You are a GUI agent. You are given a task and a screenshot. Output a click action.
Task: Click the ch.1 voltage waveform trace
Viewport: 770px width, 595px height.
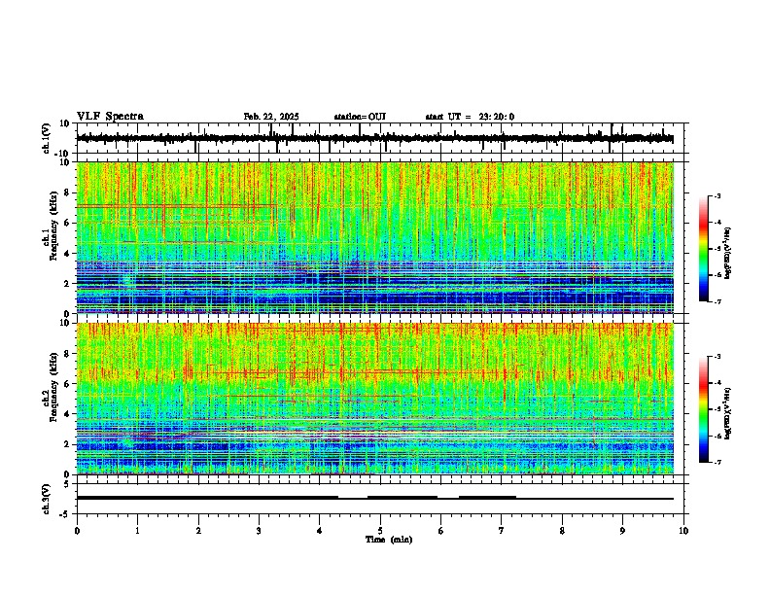[374, 139]
